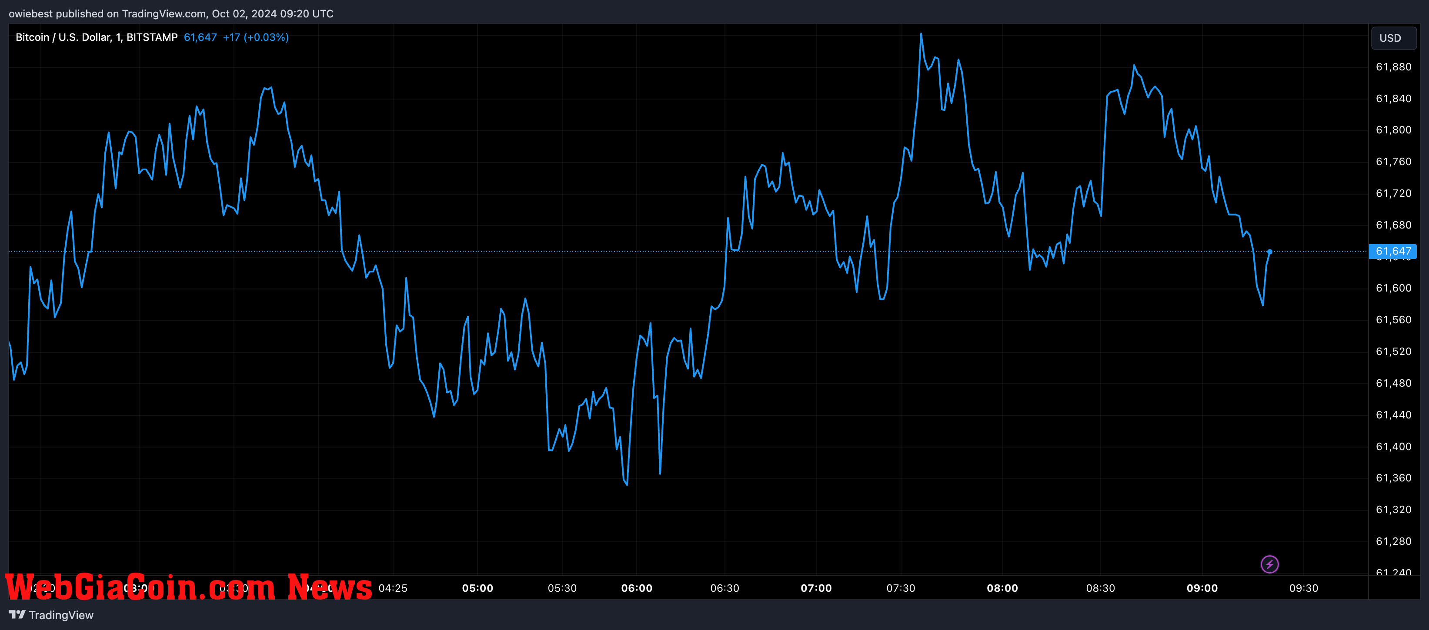
Task: Click the 05:00 time axis label
Action: (477, 588)
